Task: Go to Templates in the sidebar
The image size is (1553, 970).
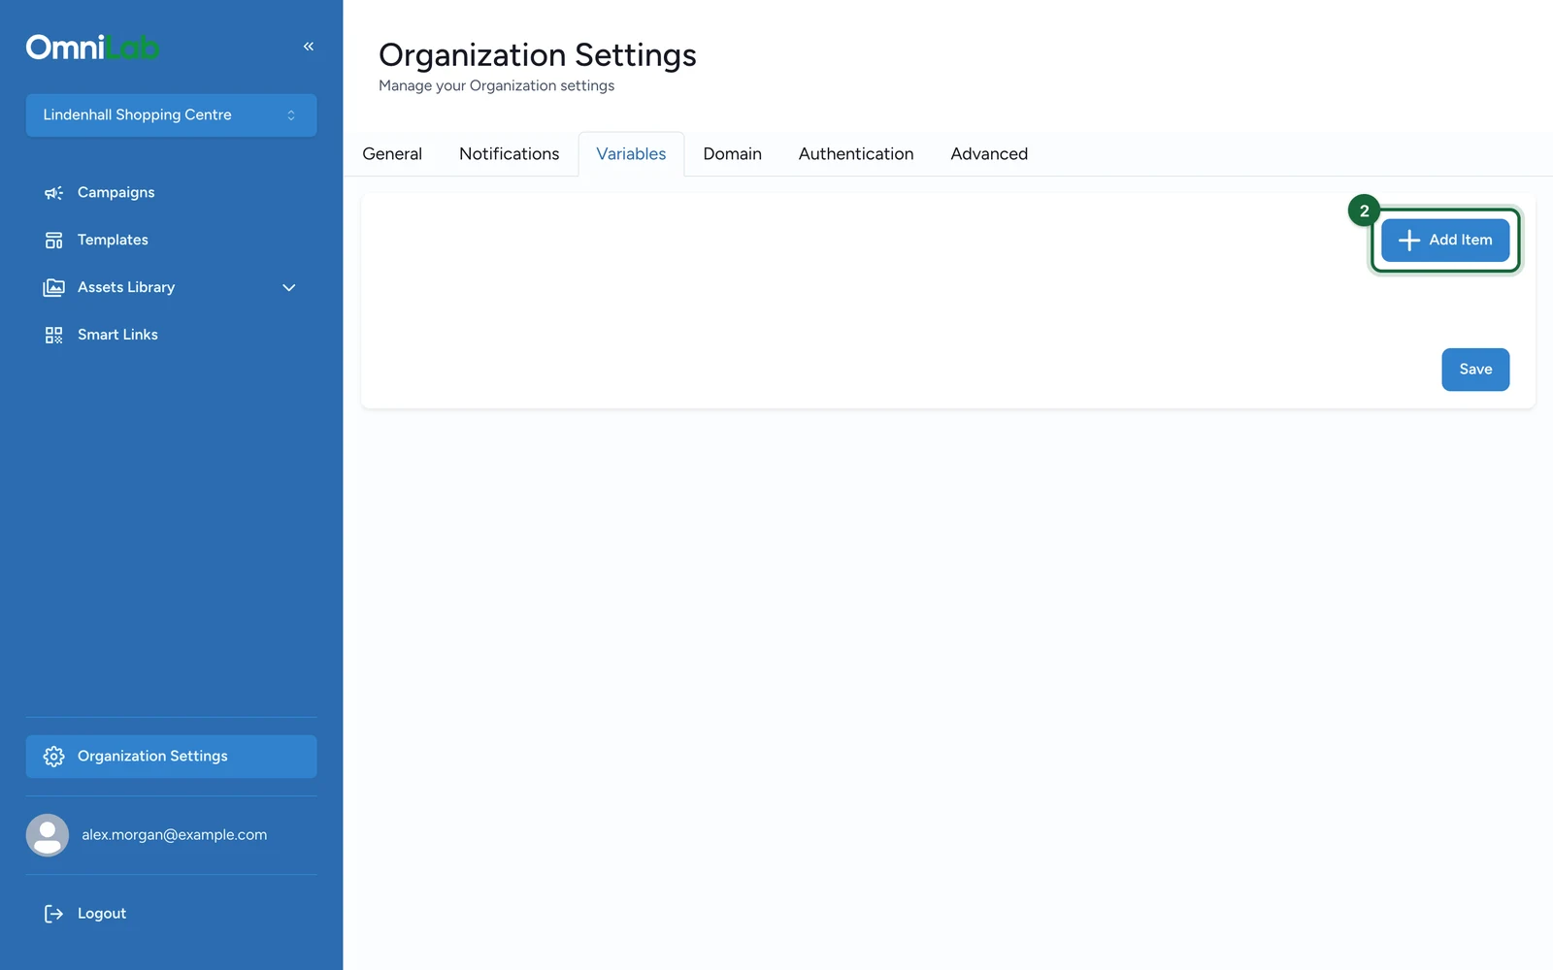Action: click(113, 240)
